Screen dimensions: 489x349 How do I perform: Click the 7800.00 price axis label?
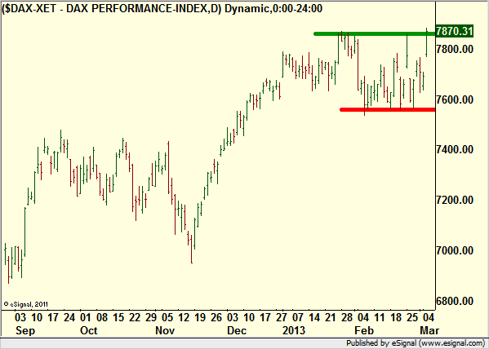tap(455, 49)
